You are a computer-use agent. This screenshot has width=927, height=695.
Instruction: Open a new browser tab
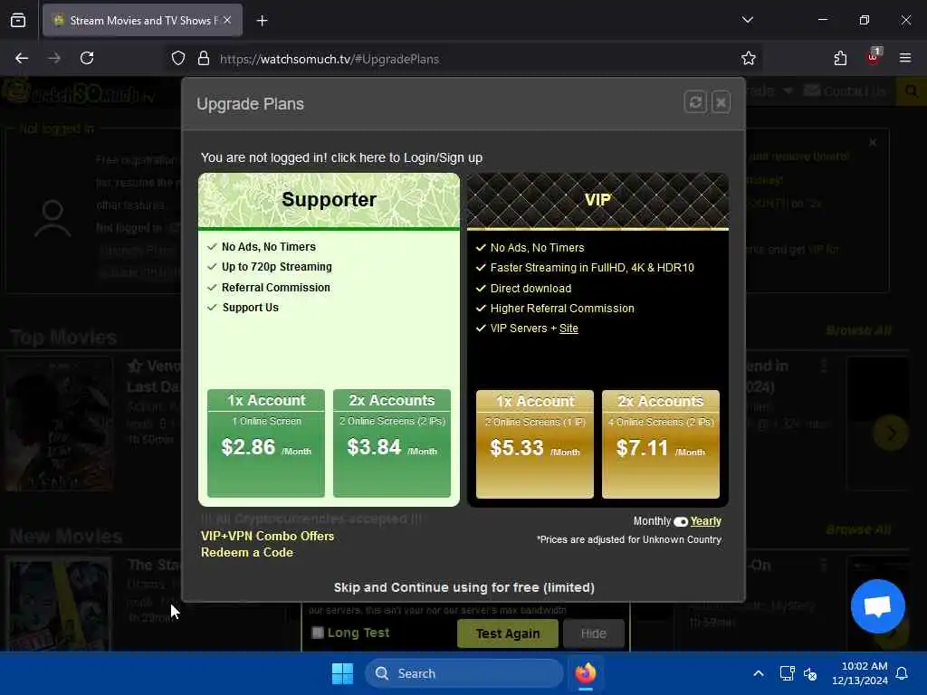(262, 21)
